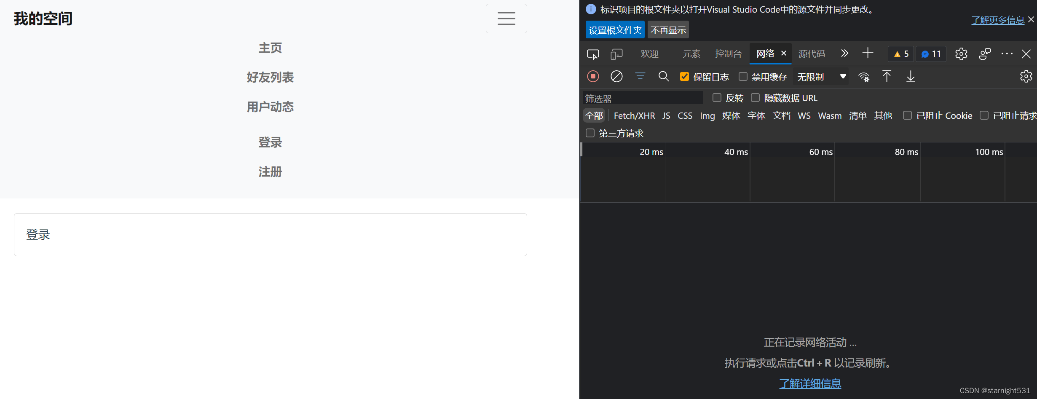Check 已阻止 Cookie checkbox
Screen dimensions: 1037x399
(907, 115)
